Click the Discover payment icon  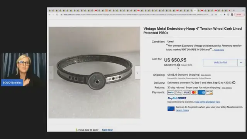pos(209,92)
